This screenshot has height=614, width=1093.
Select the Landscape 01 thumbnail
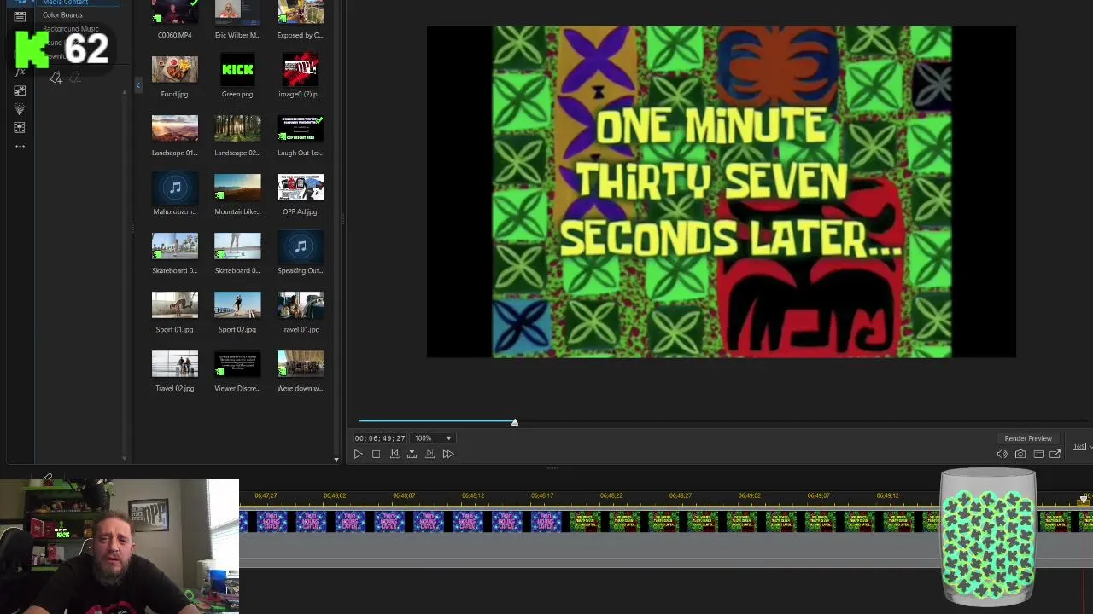pyautogui.click(x=175, y=128)
